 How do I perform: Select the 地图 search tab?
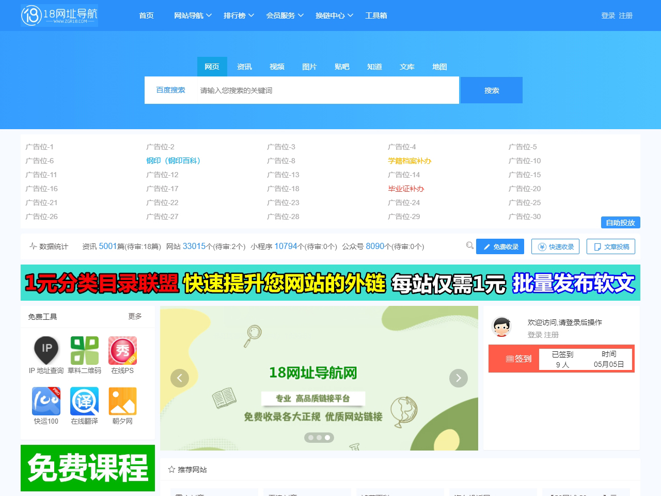point(439,67)
